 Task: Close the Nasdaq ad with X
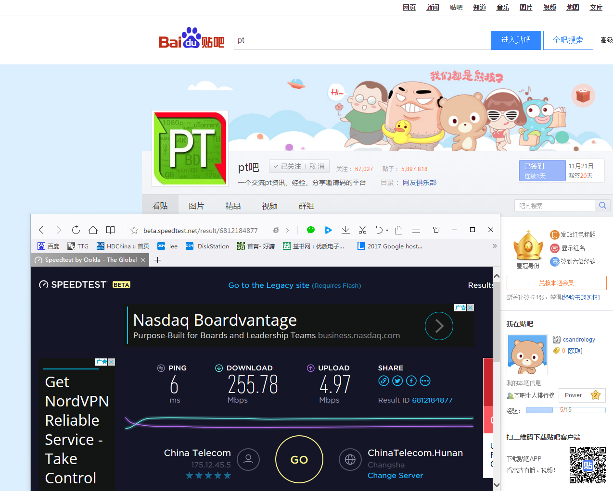pyautogui.click(x=471, y=307)
